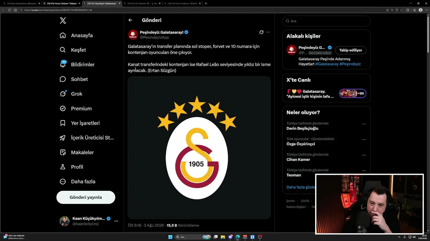Click the browser address bar URL
This screenshot has width=430, height=241.
(58, 10)
